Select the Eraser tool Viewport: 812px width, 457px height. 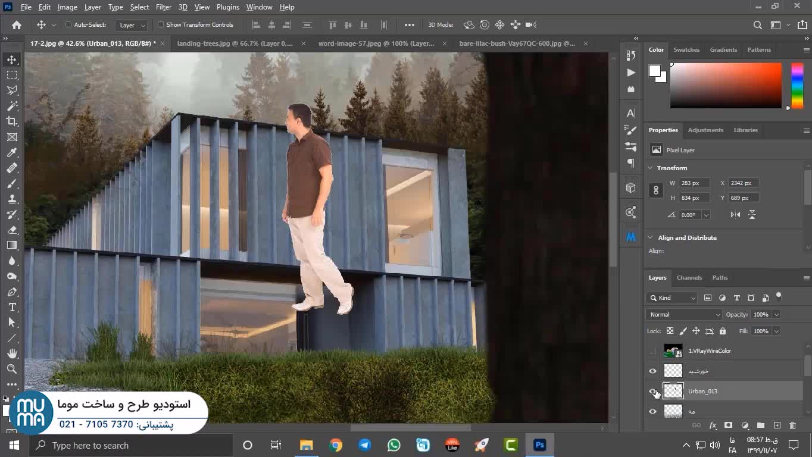12,230
